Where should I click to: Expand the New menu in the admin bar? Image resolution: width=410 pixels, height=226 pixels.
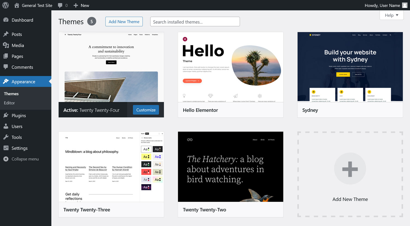[81, 5]
